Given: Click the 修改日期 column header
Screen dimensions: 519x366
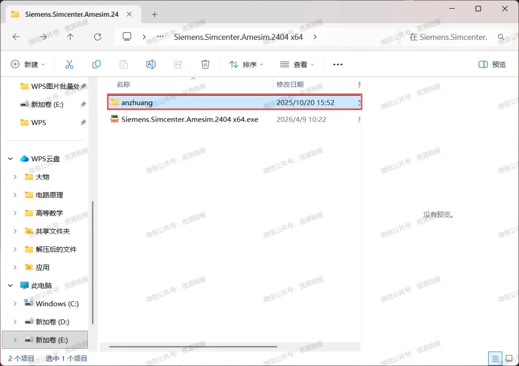Looking at the screenshot, I should click(x=290, y=85).
